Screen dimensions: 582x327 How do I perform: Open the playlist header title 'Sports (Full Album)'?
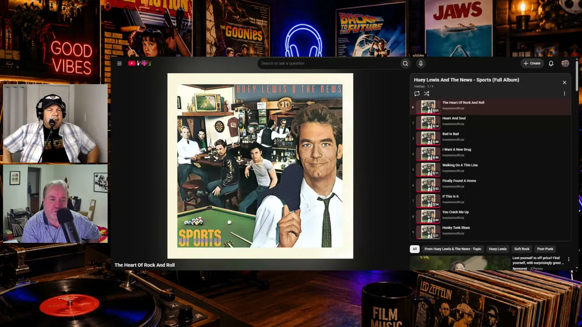tap(467, 80)
